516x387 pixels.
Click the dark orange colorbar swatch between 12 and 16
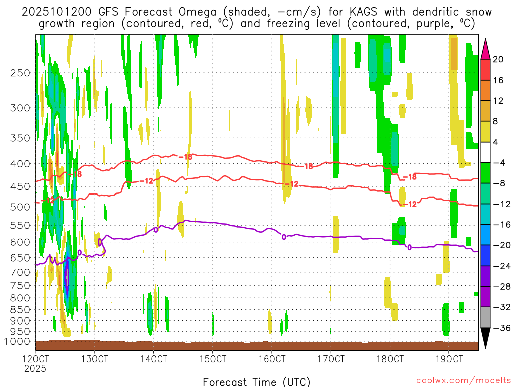485,91
